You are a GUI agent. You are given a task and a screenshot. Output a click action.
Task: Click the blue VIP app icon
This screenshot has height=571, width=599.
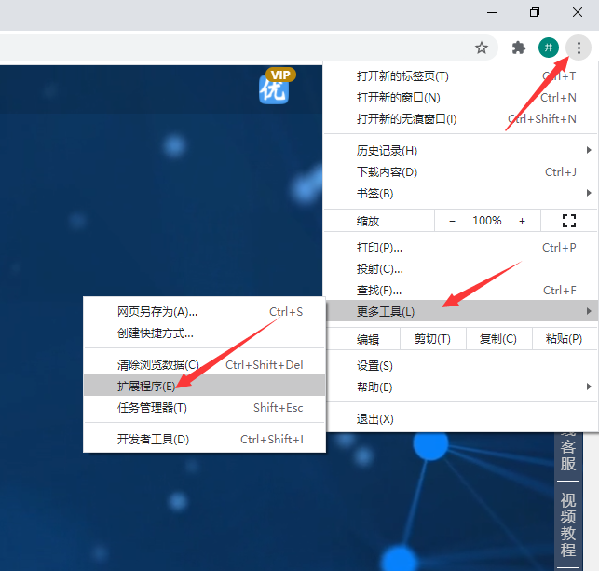[x=274, y=88]
